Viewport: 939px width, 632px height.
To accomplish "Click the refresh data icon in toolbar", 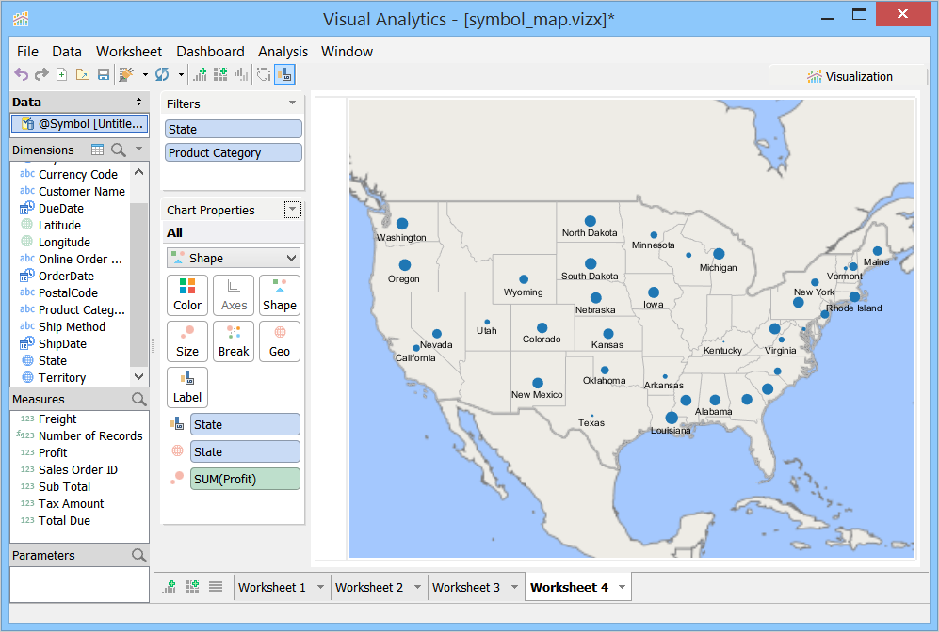I will 162,74.
